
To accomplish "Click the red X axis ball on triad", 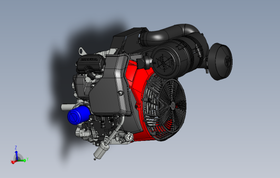I will (13, 162).
